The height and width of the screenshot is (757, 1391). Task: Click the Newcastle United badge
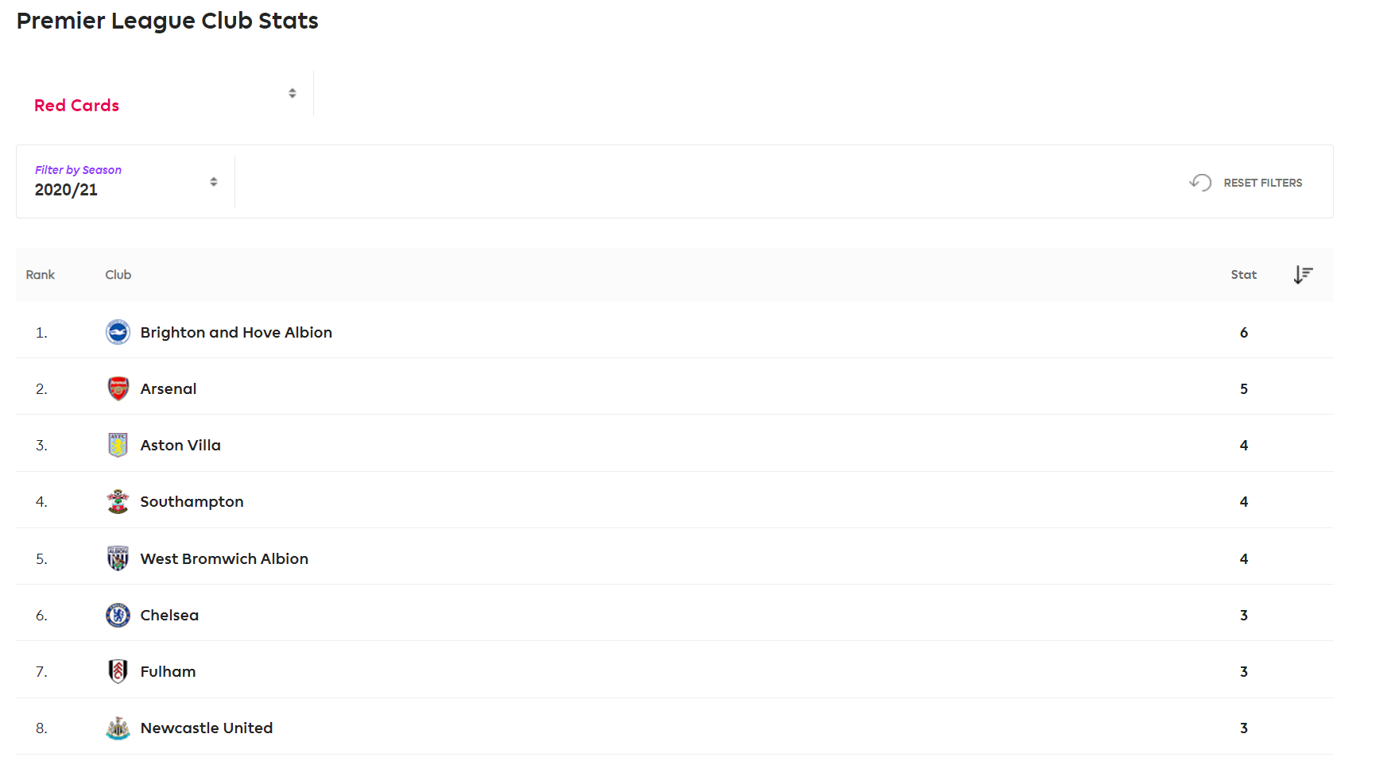[118, 728]
